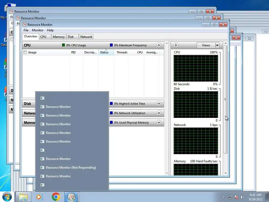The height and width of the screenshot is (202, 269).
Task: Click the network tray icon
Action: coord(230,197)
